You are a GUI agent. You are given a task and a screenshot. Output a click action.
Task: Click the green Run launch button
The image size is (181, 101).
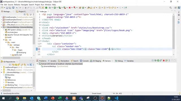[x=55, y=8]
